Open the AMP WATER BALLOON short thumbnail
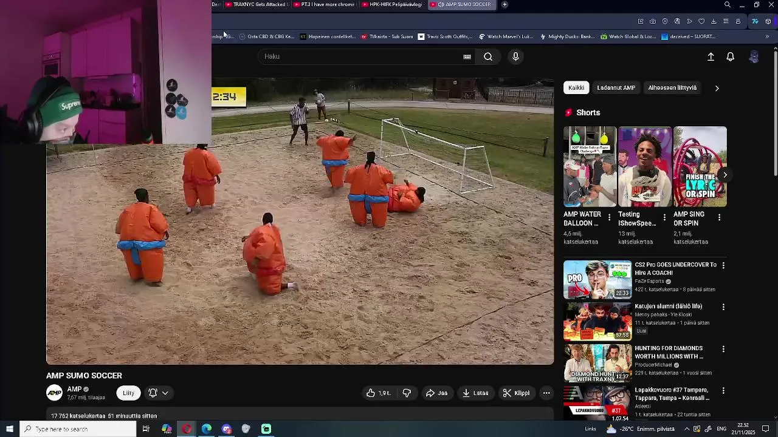 coord(590,167)
